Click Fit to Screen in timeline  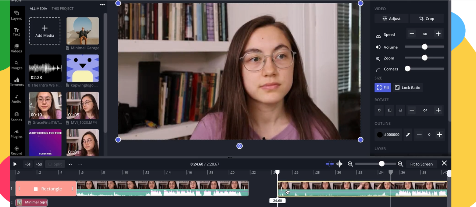point(421,164)
